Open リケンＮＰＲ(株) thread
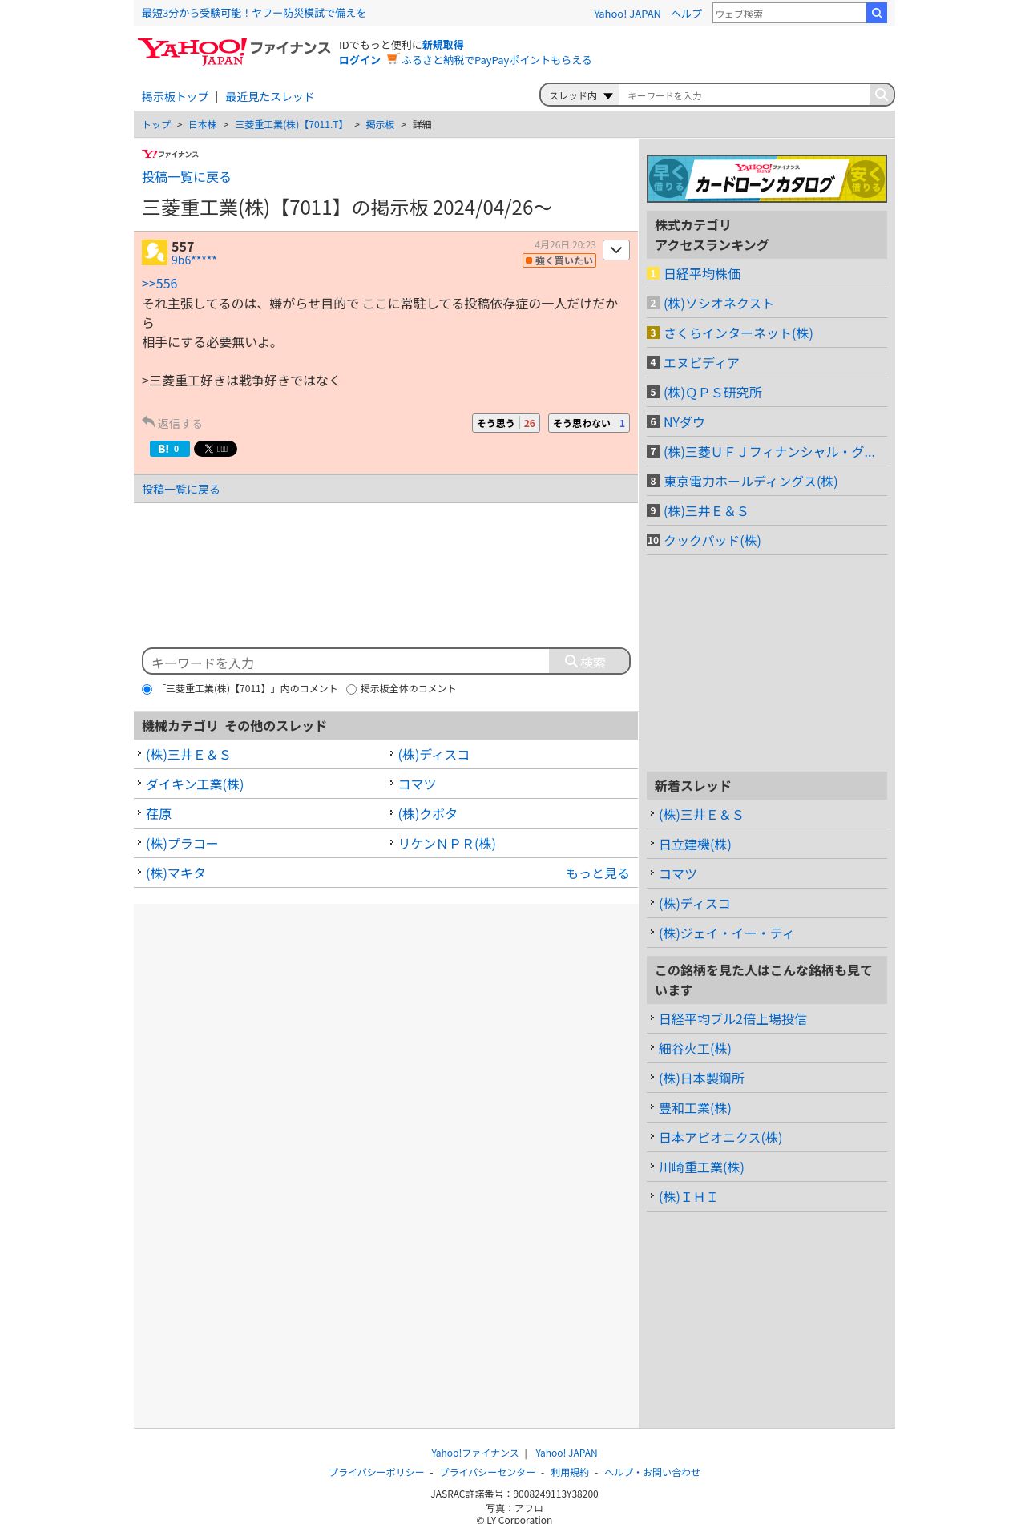 click(447, 844)
